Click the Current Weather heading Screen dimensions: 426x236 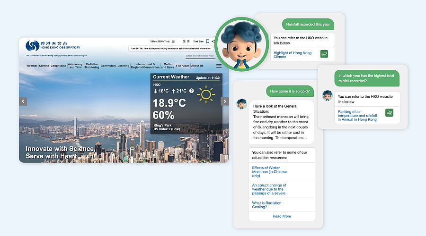pos(171,77)
